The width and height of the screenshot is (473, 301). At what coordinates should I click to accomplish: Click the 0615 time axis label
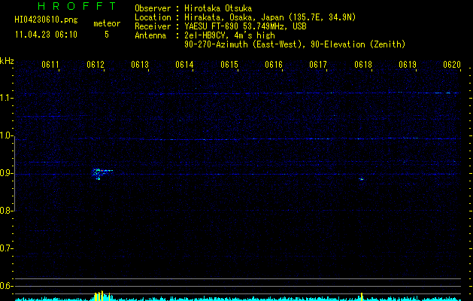tap(229, 65)
